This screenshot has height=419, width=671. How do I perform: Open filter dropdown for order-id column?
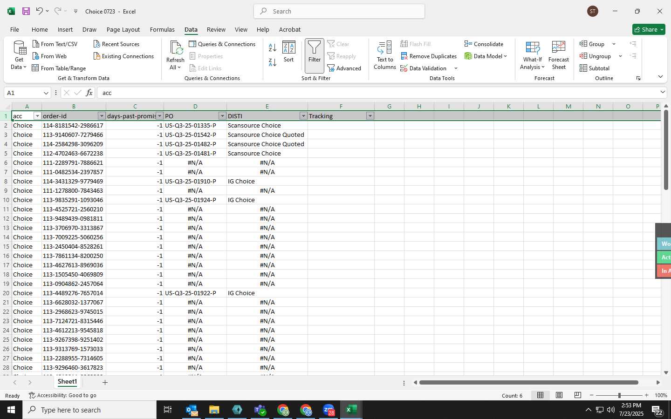click(x=102, y=116)
